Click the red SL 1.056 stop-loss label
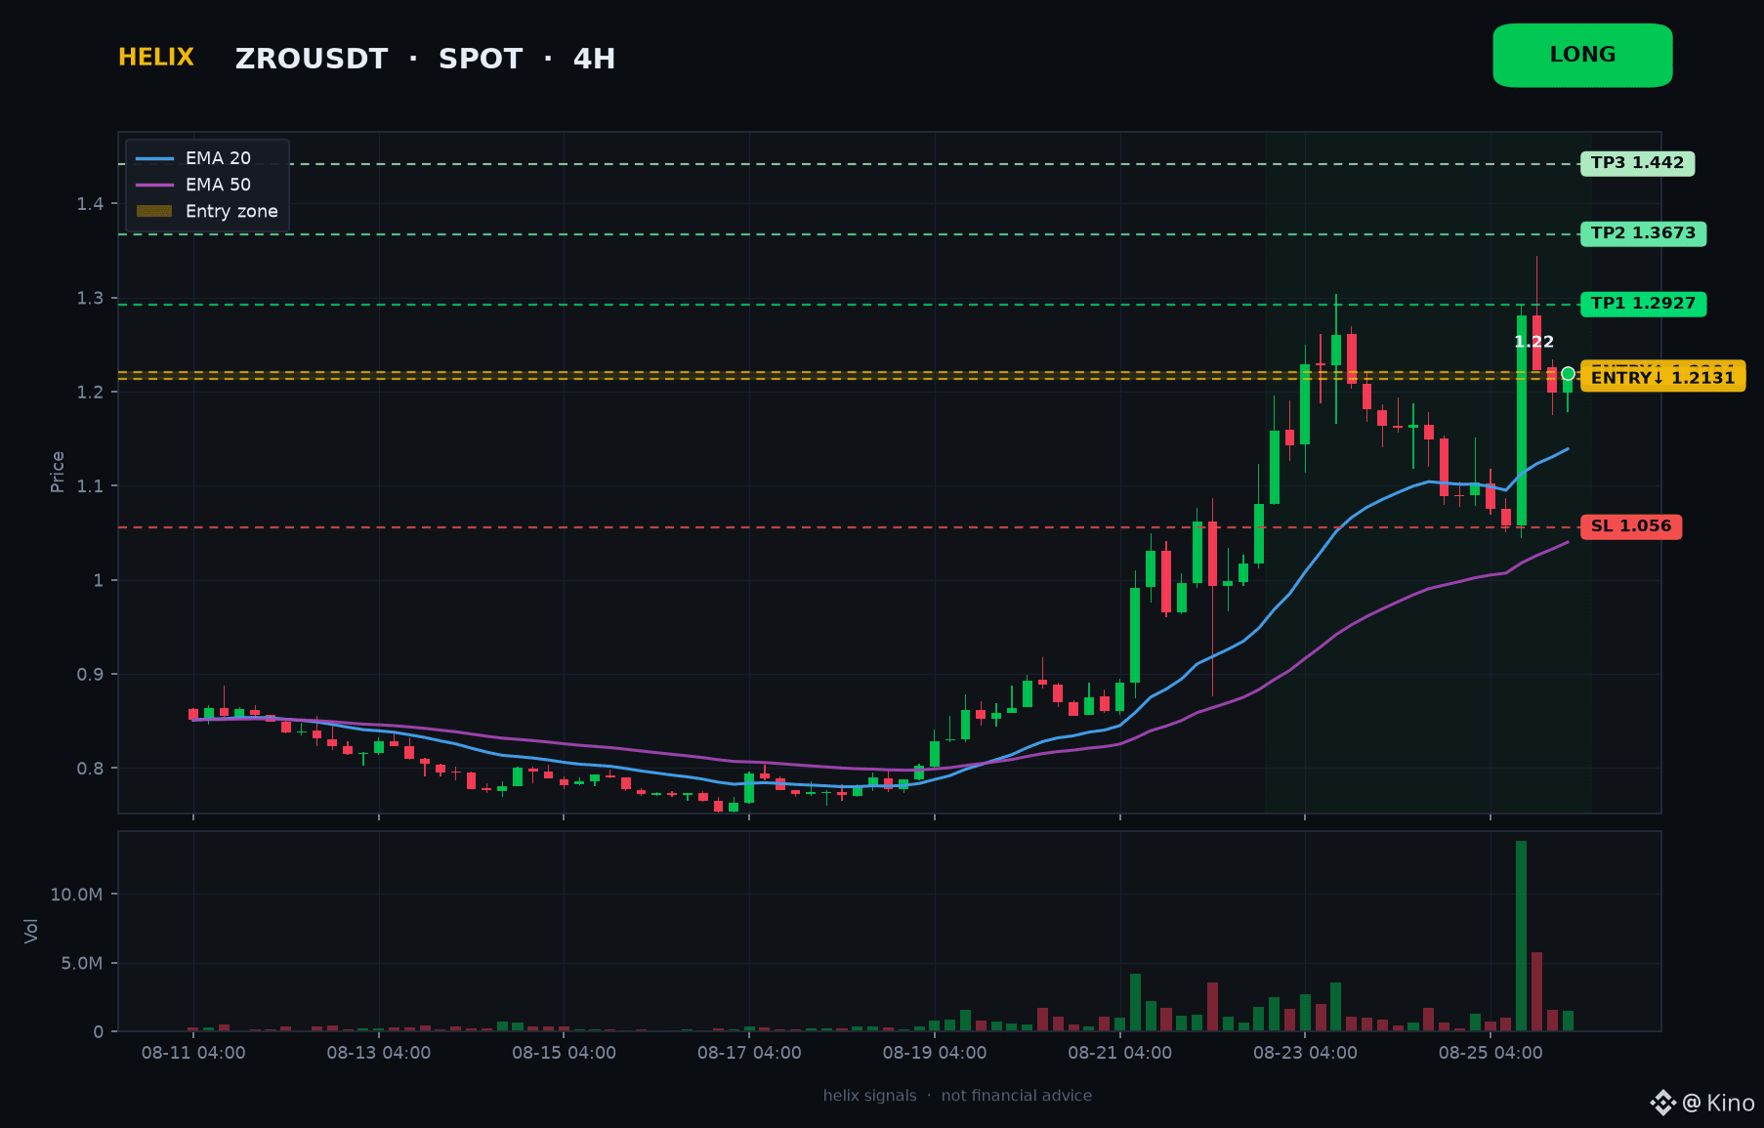Screen dimensions: 1764x1128 point(1631,526)
